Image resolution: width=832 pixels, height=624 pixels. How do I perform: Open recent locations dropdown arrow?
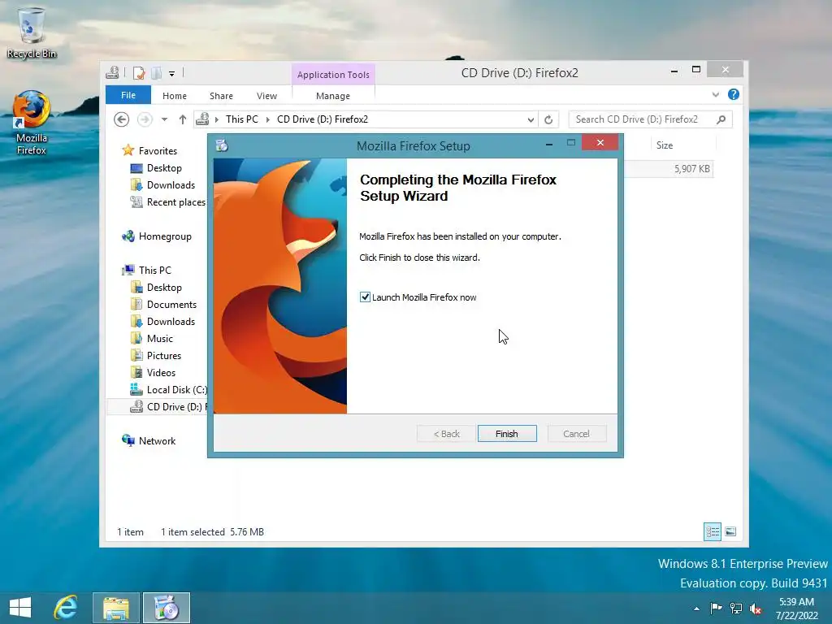(x=164, y=119)
